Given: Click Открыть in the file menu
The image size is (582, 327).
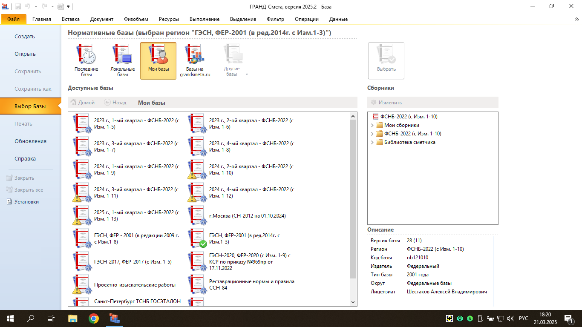Looking at the screenshot, I should coord(31,54).
